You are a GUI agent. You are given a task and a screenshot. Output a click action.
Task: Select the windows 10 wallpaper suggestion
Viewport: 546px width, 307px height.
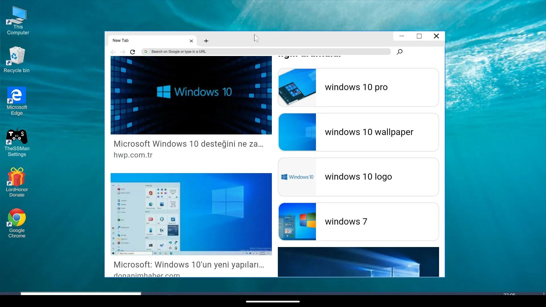(358, 132)
